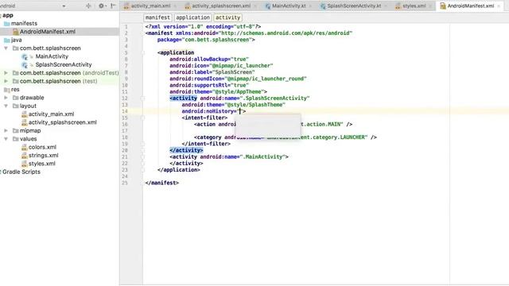Select the mipmap folder
This screenshot has height=286, width=509.
coord(30,130)
